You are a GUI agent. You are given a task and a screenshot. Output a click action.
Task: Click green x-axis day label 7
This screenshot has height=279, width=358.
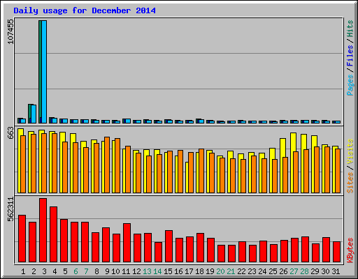click(86, 271)
